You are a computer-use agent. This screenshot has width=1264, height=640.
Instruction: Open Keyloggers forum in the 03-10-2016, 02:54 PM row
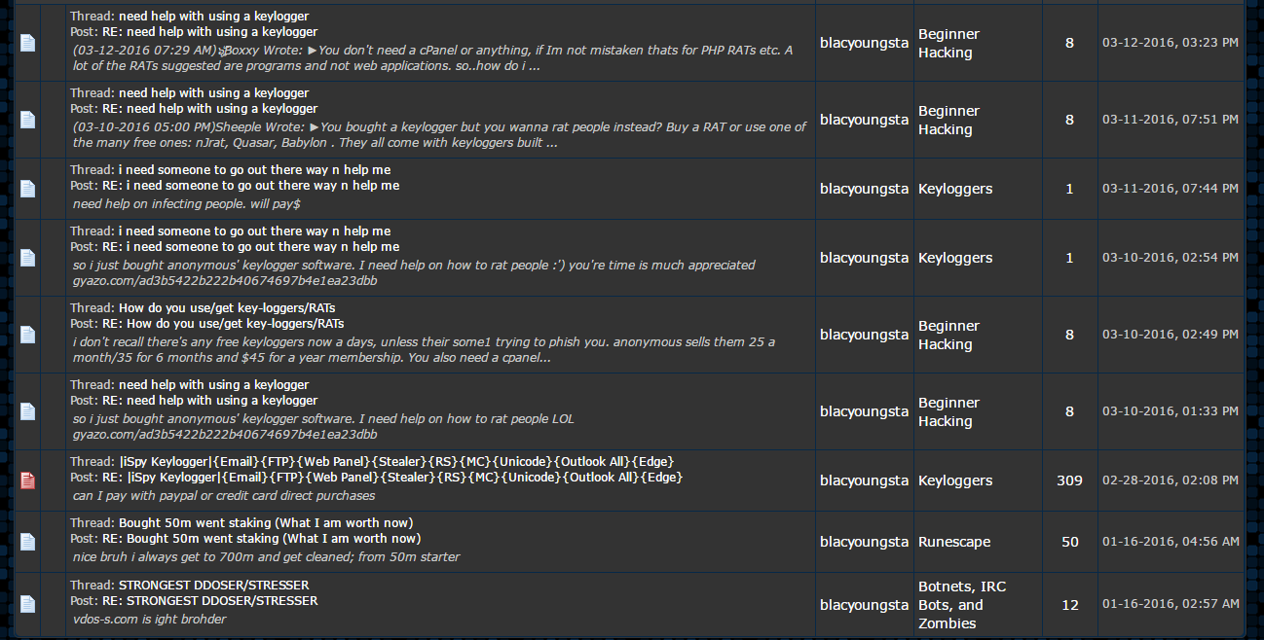(955, 258)
